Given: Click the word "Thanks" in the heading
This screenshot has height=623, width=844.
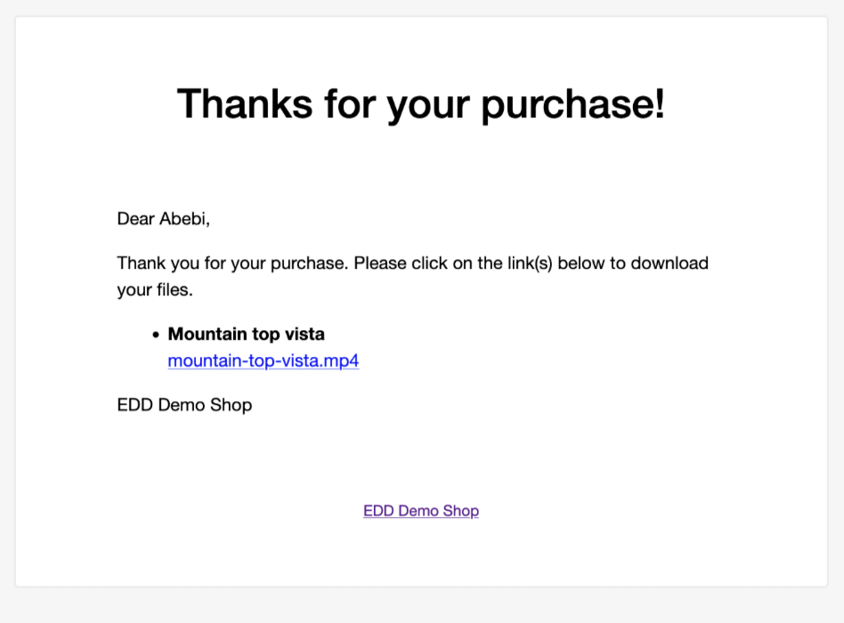Looking at the screenshot, I should (245, 104).
